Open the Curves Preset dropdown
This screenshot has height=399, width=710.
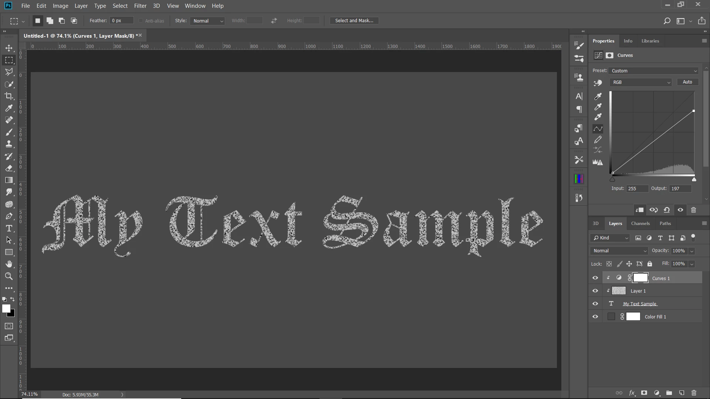pyautogui.click(x=653, y=71)
